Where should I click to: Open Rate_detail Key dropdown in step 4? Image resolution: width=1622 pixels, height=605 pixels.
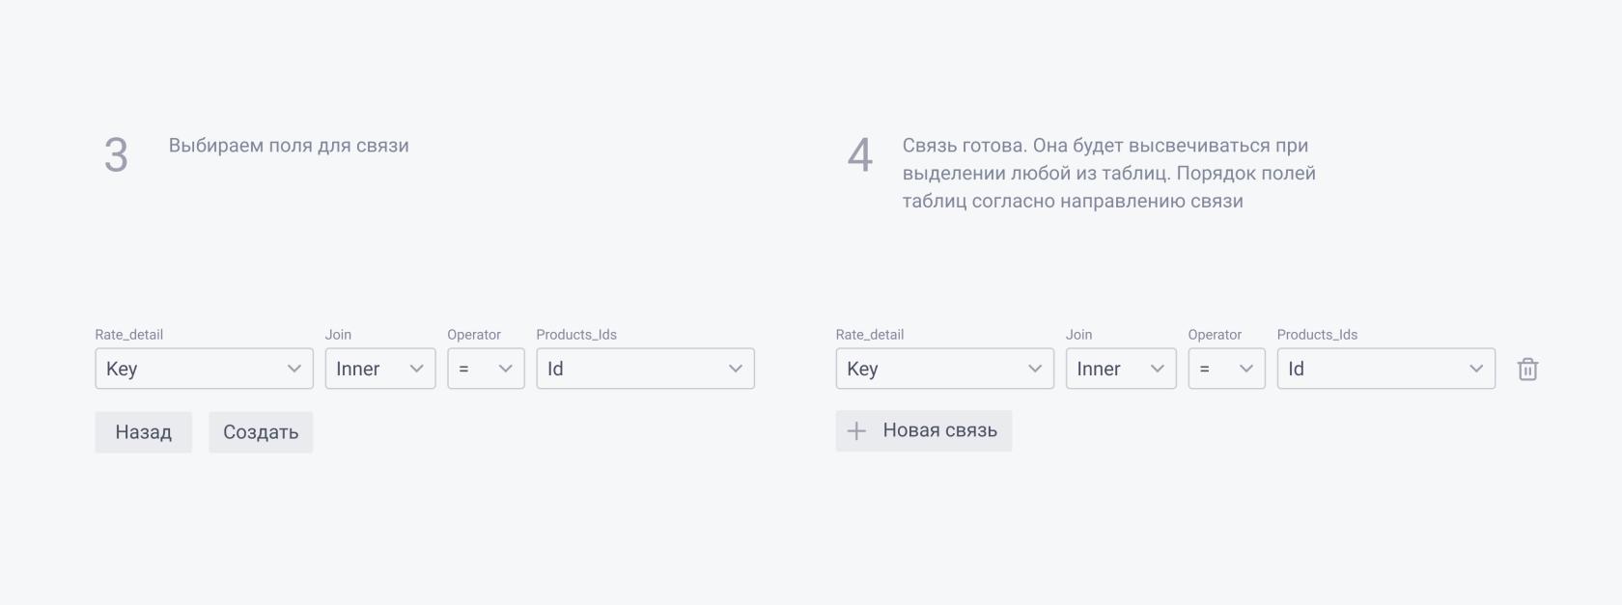pos(944,369)
